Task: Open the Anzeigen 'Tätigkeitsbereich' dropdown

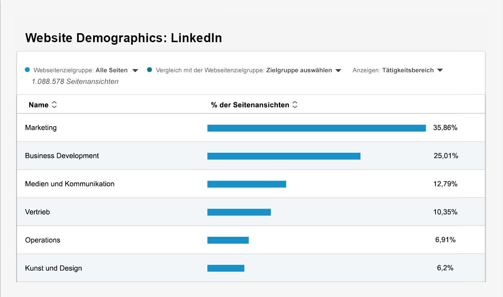Action: [x=412, y=70]
